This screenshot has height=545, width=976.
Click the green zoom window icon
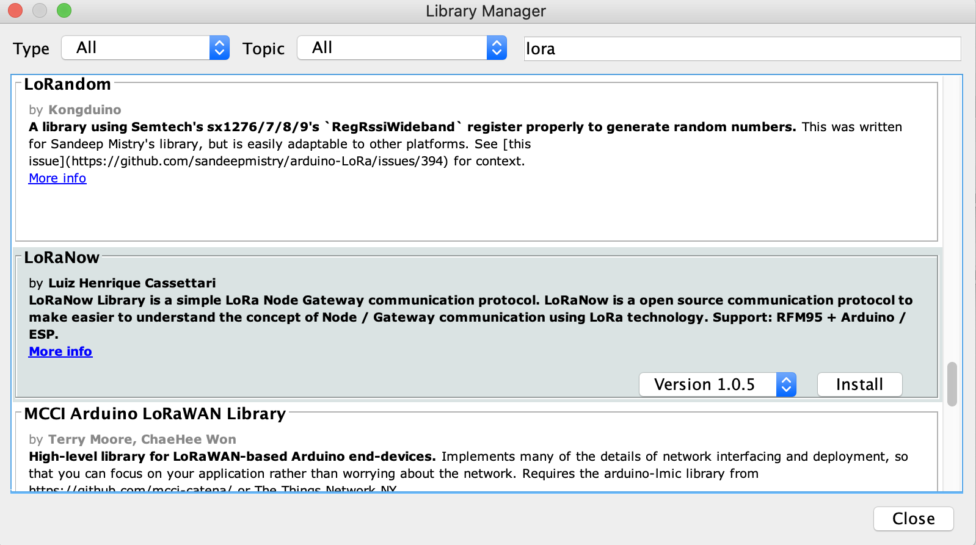[x=64, y=10]
